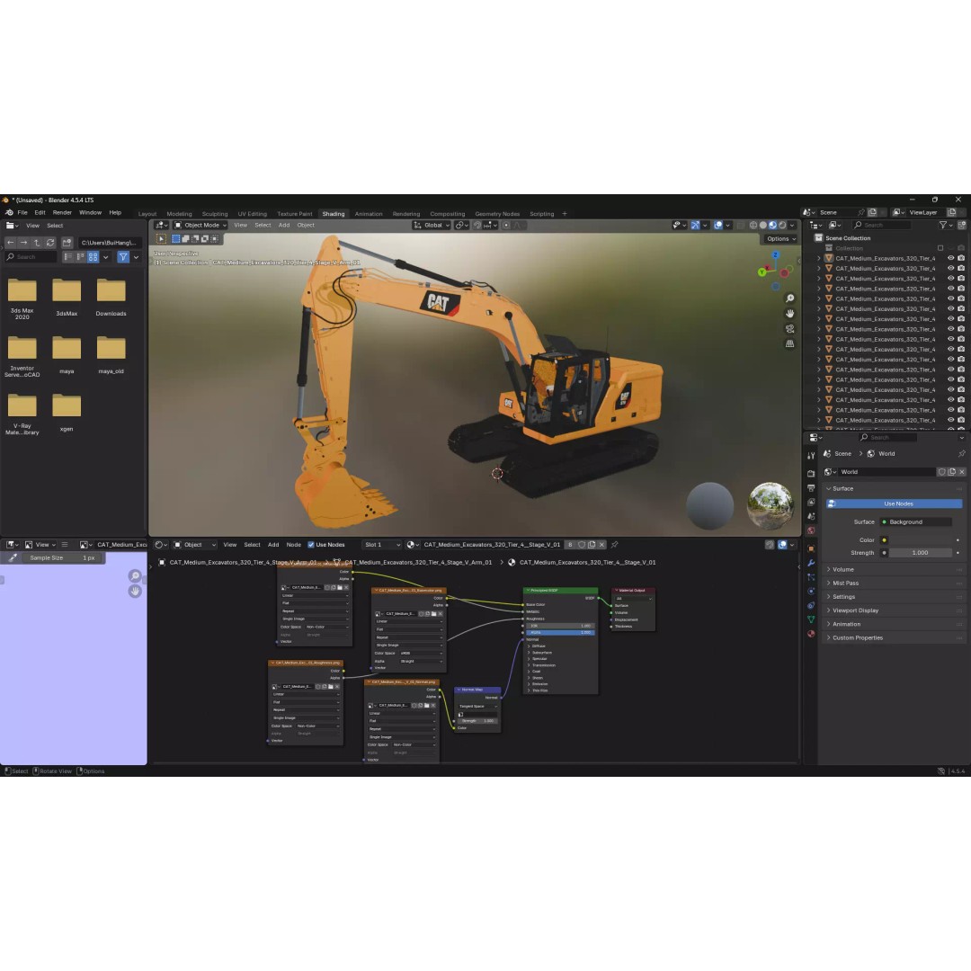Select wireframe viewport shading
Screen dimensions: 971x971
(753, 226)
